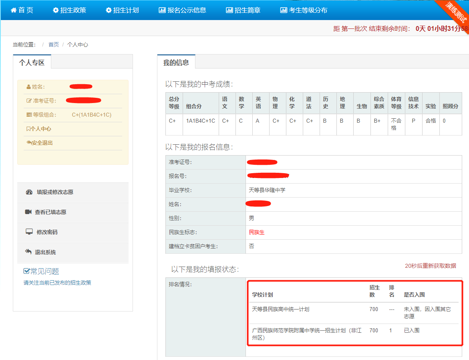
Task: Open the 考生等级分布 menu item
Action: point(308,10)
